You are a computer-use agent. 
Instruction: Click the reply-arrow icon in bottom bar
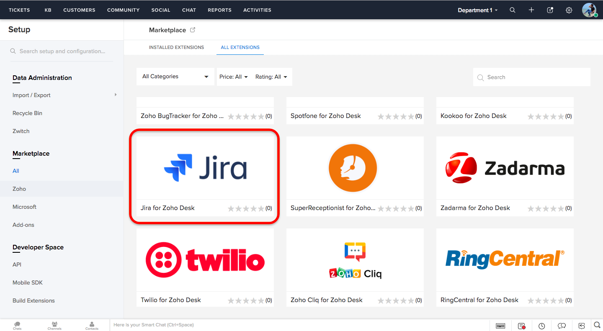click(582, 326)
